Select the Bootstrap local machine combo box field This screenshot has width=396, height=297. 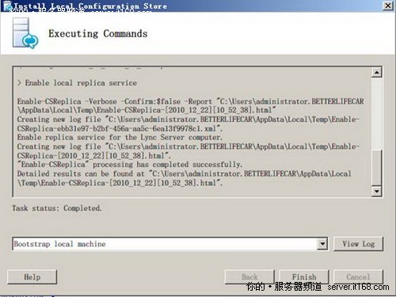170,244
